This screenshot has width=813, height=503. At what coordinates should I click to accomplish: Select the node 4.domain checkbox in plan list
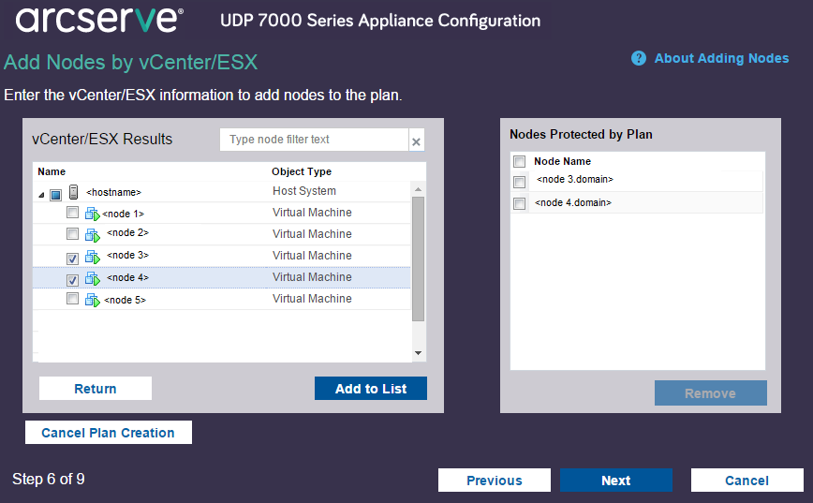(520, 204)
